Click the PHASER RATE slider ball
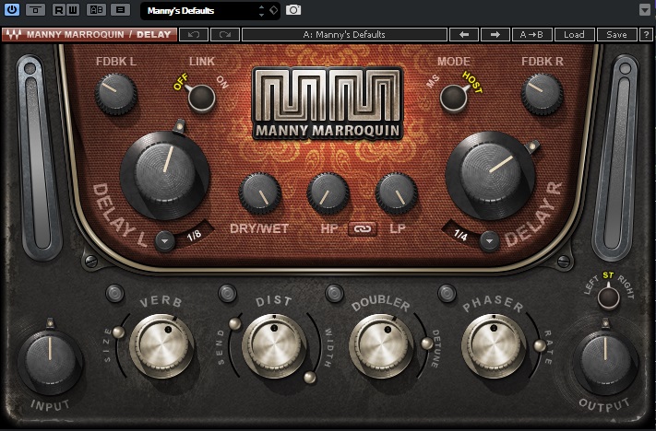 point(540,345)
